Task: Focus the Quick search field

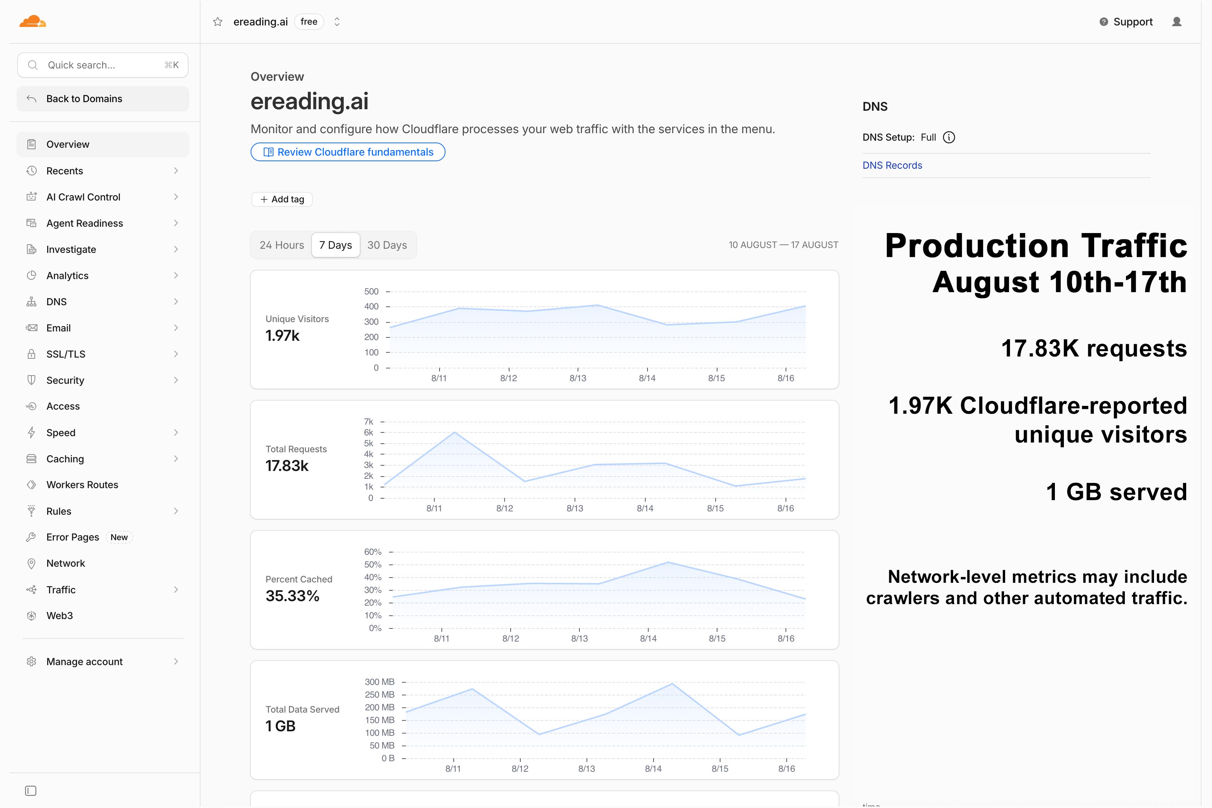Action: coord(102,65)
